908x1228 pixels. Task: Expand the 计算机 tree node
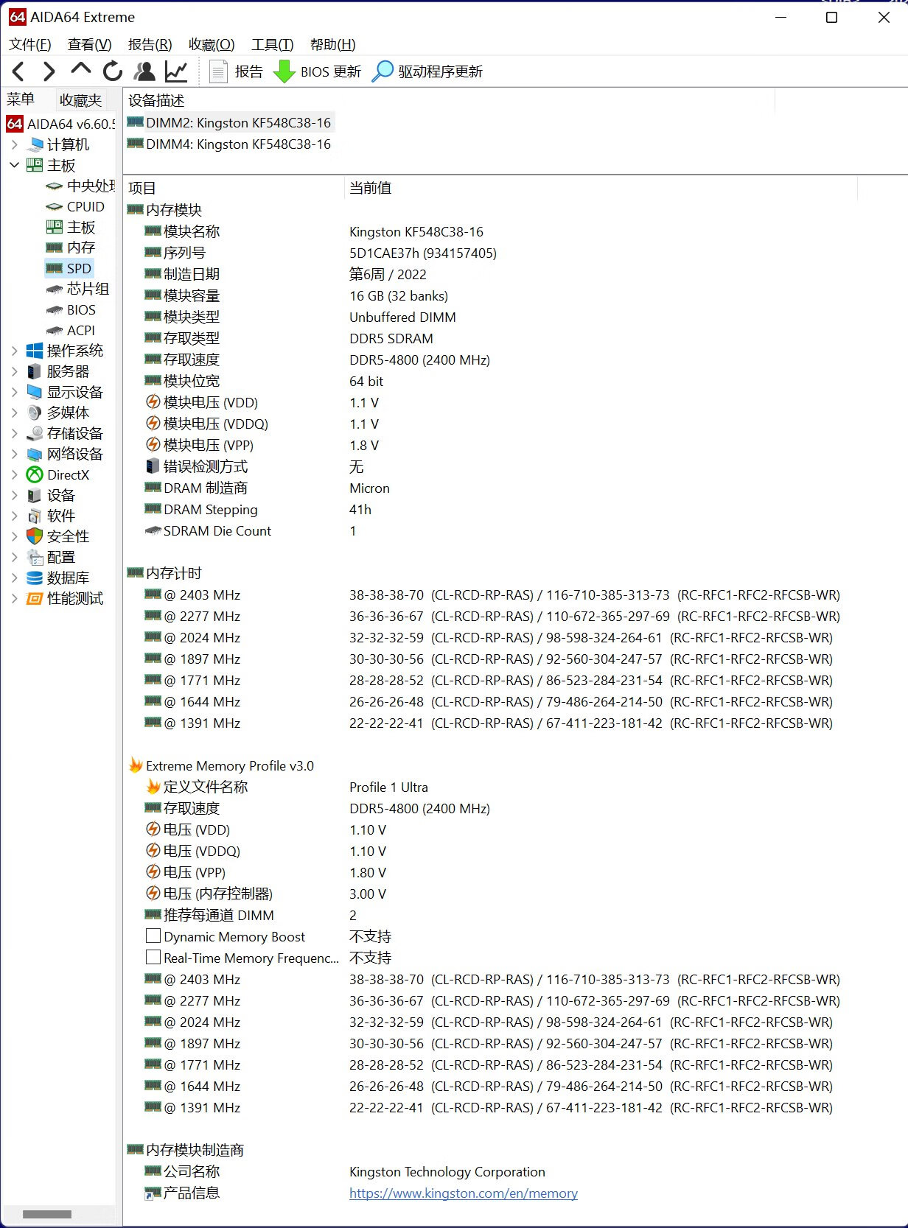(14, 144)
